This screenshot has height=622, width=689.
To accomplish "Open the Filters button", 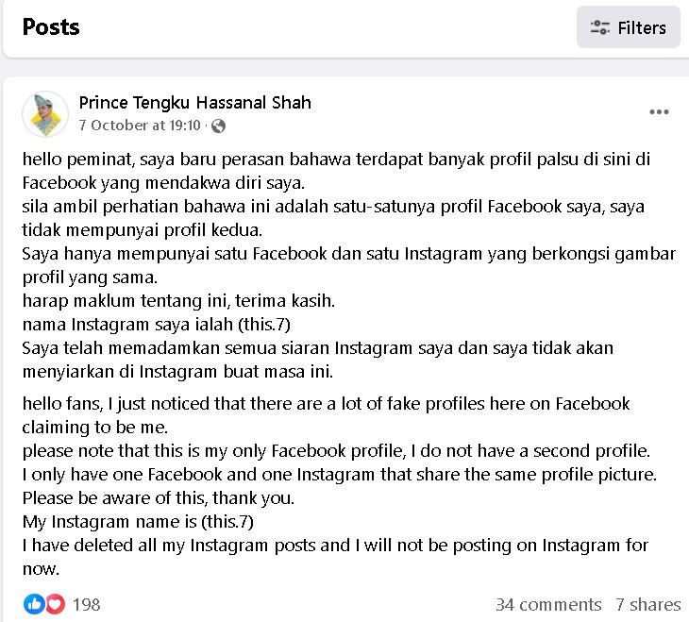I will 628,27.
